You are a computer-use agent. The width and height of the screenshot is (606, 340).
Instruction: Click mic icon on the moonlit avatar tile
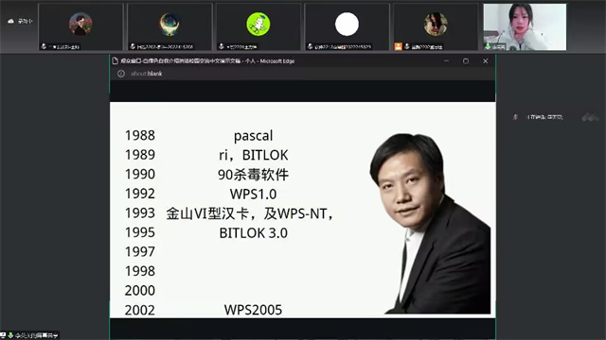click(133, 46)
